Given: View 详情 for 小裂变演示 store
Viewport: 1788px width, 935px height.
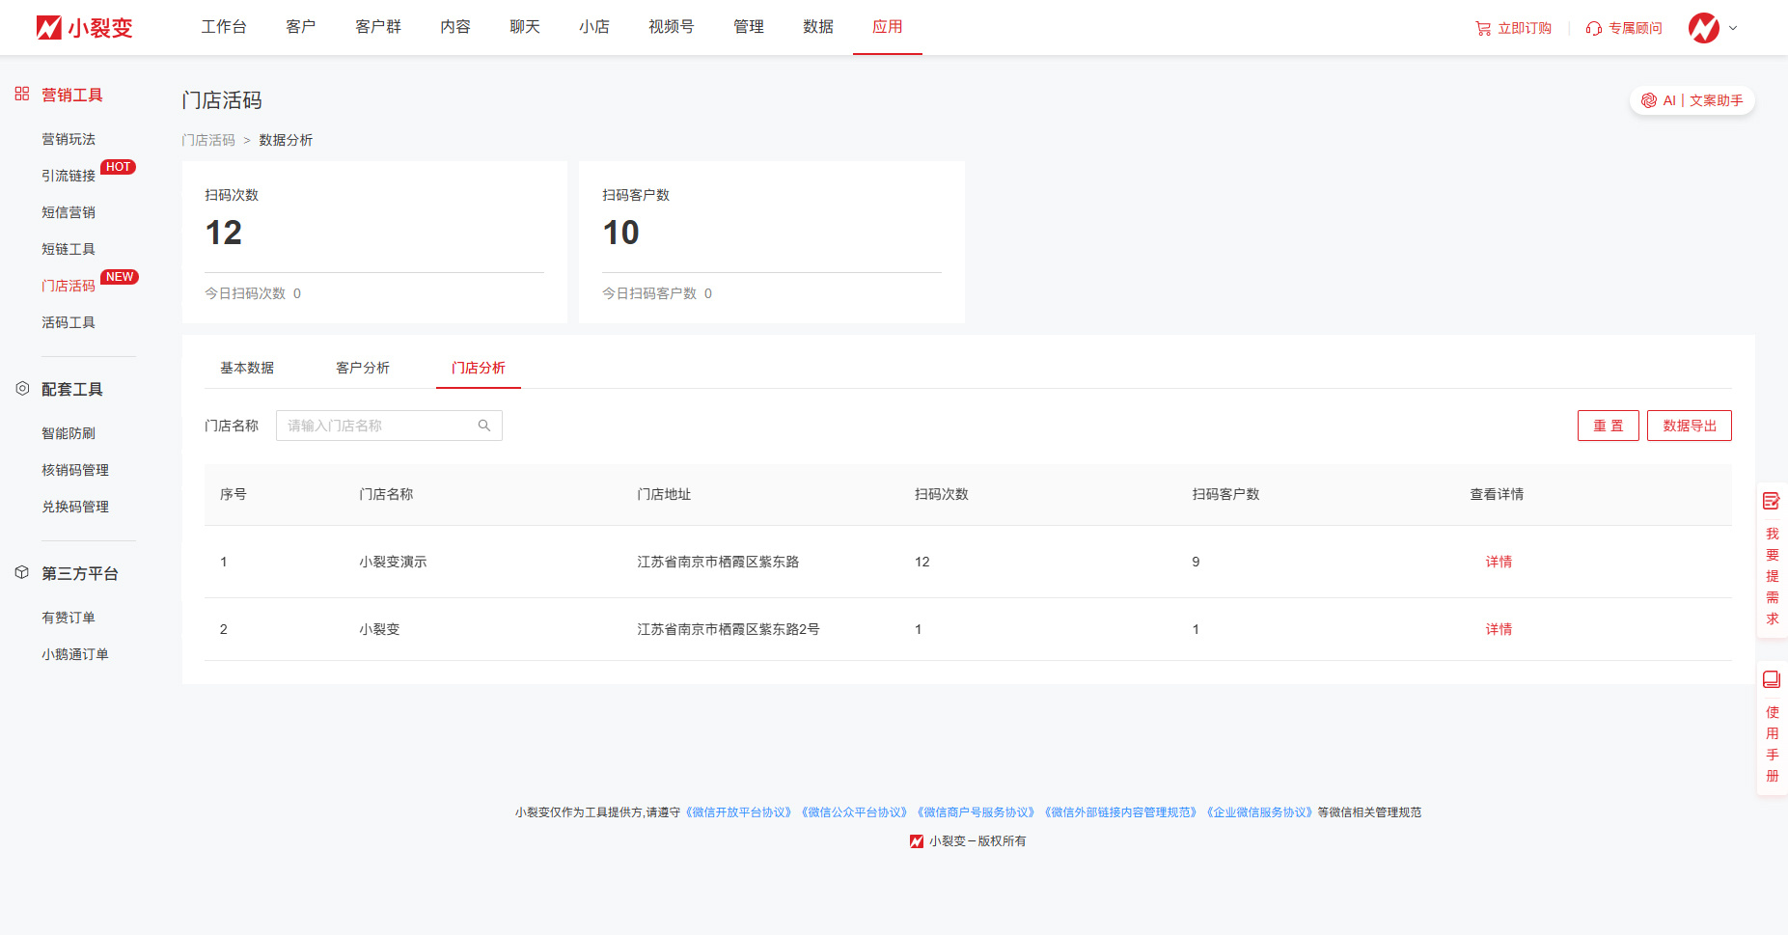Looking at the screenshot, I should (x=1499, y=562).
